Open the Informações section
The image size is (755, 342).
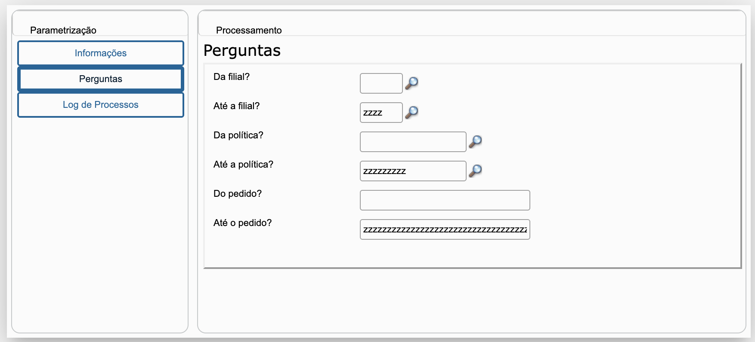click(101, 53)
